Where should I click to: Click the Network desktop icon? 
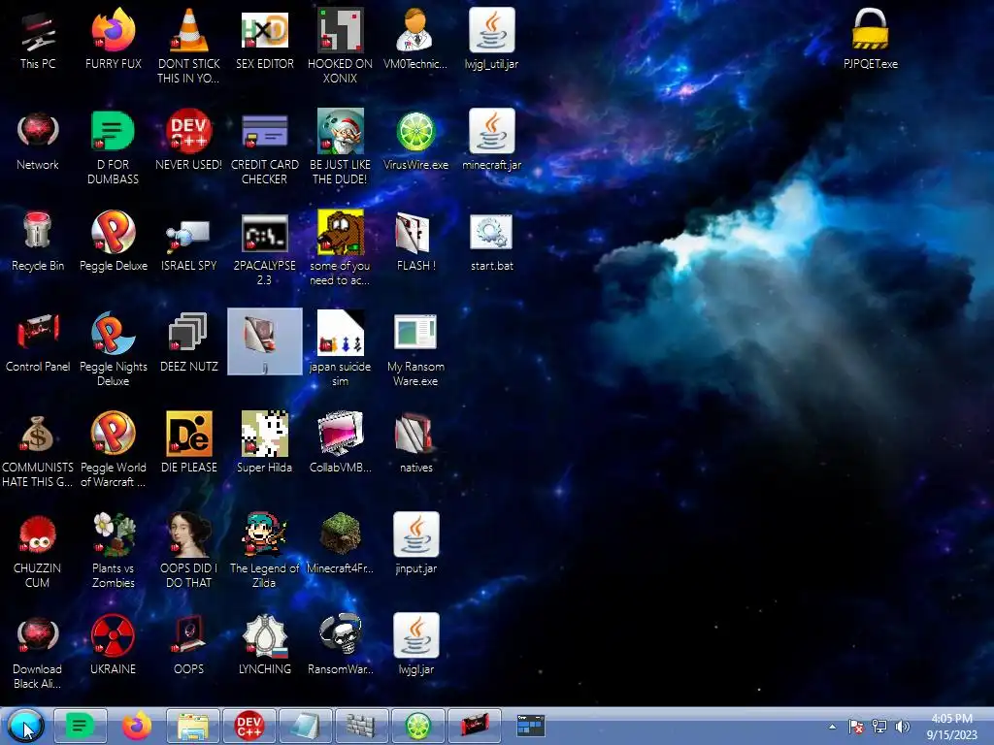coord(38,141)
